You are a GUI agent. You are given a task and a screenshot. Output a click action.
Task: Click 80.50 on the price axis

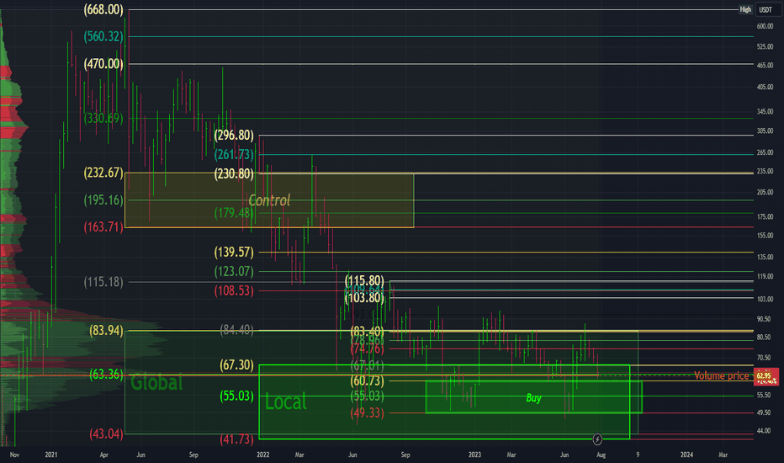[x=764, y=338]
